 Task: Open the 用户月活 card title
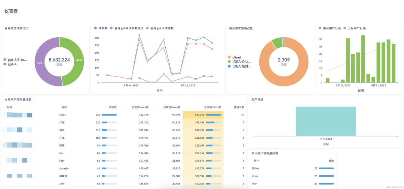click(257, 100)
